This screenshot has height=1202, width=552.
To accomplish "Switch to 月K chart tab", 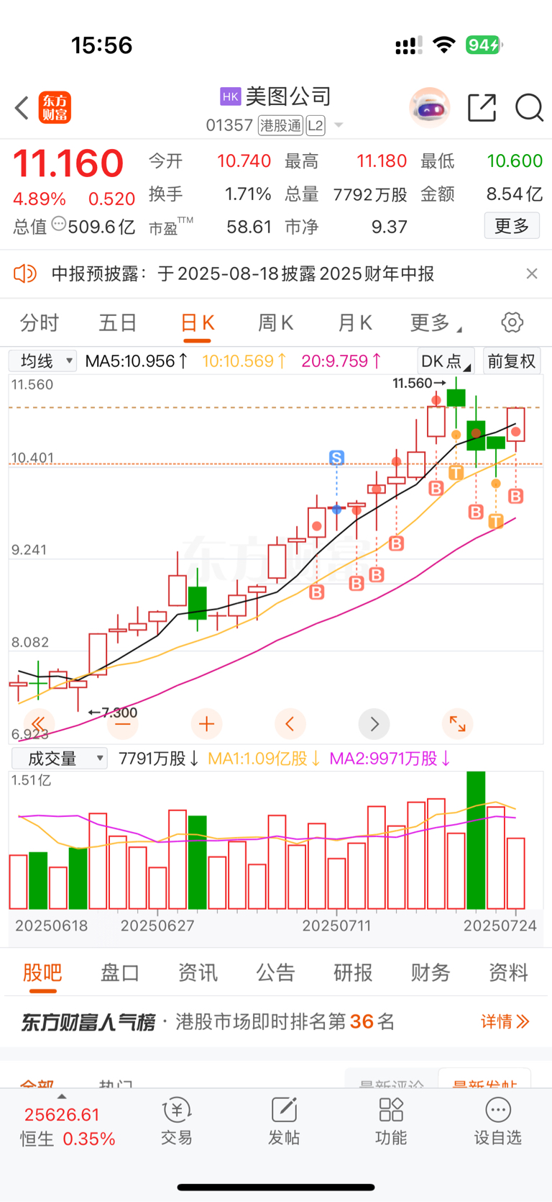I will (x=355, y=322).
